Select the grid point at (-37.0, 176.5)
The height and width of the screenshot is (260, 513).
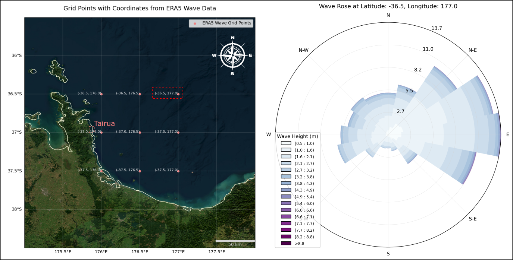pos(140,132)
